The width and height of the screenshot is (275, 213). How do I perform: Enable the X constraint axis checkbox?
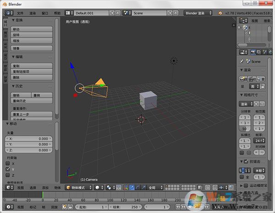8,163
